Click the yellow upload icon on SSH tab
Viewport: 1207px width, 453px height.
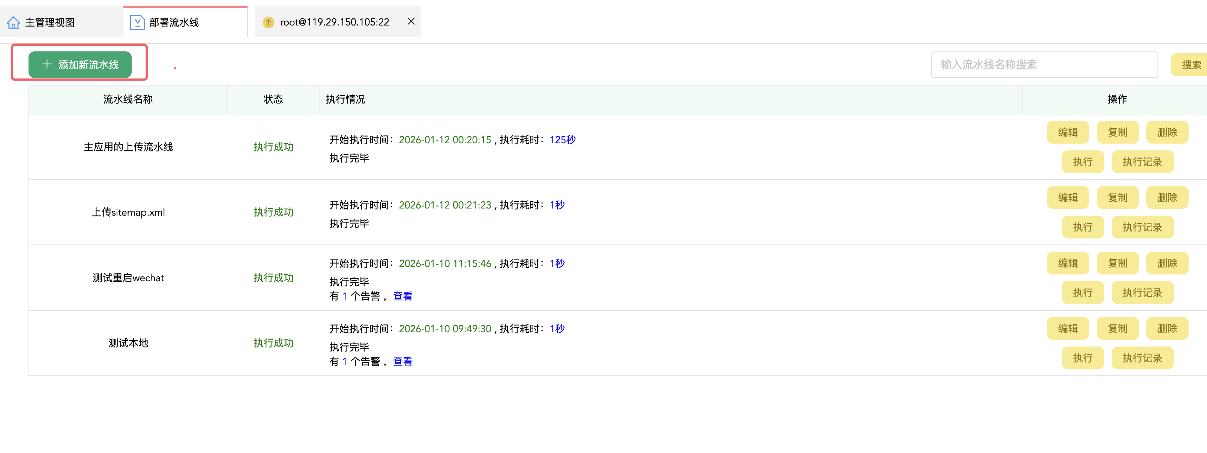coord(268,22)
